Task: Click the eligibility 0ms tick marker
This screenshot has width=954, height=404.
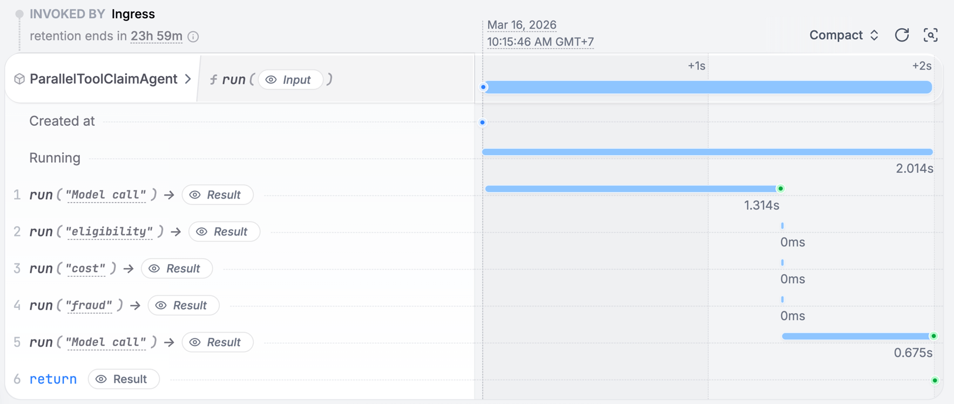Action: point(783,225)
